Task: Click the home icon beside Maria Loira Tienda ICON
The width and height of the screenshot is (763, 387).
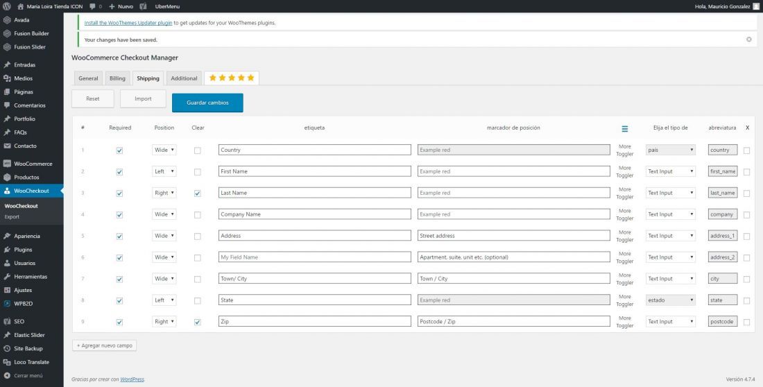Action: tap(20, 6)
